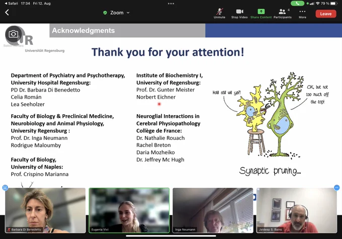Select Jaideep S. Bains video thumbnail
Screen dimensions: 342x239
point(297,210)
